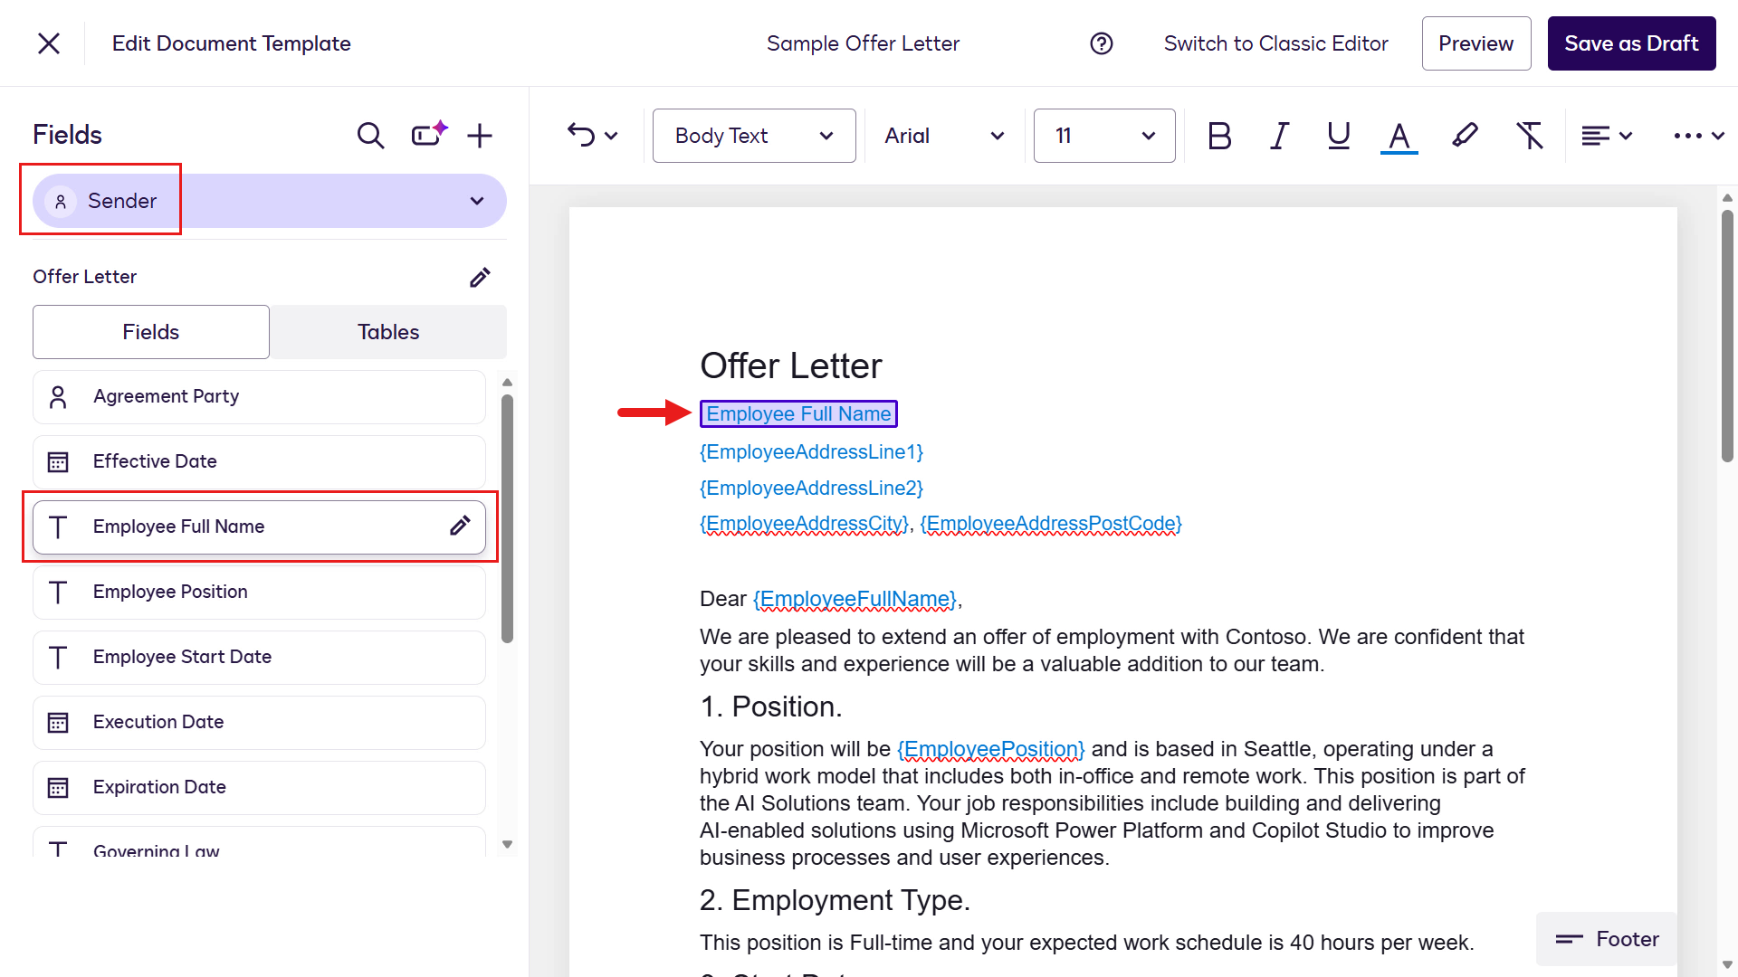Click the Sample Offer Letter title
This screenshot has height=977, width=1738.
(863, 43)
